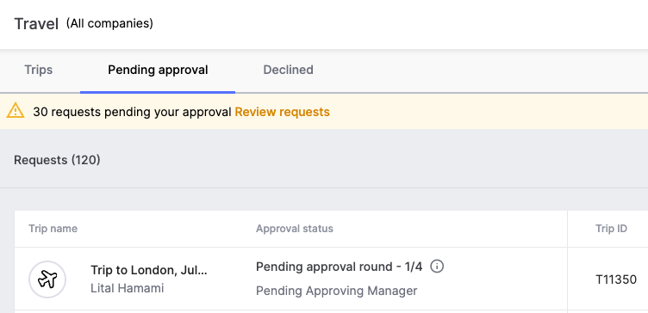Click the Travel page title
The image size is (648, 313).
pyautogui.click(x=36, y=24)
